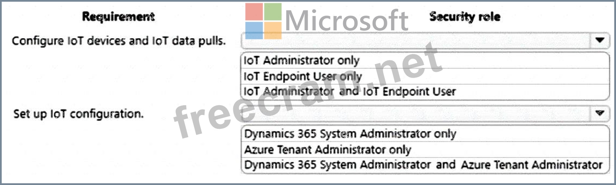616x185 pixels.
Task: Click the red square of the Microsoft logo
Action: (254, 11)
